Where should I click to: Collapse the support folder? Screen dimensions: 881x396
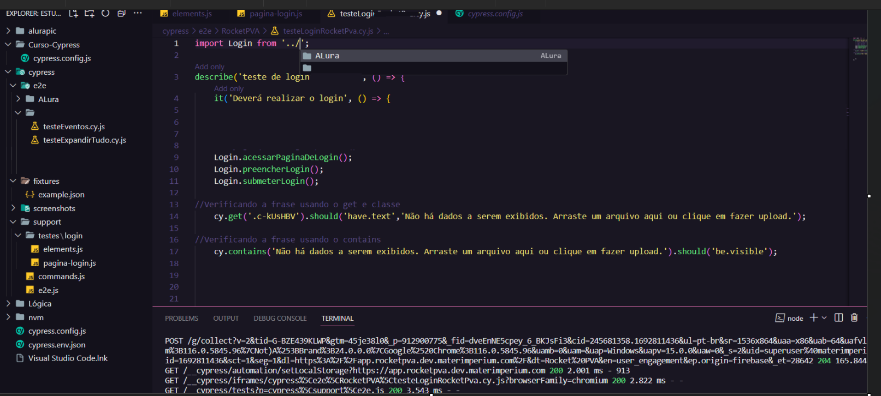[x=13, y=221]
